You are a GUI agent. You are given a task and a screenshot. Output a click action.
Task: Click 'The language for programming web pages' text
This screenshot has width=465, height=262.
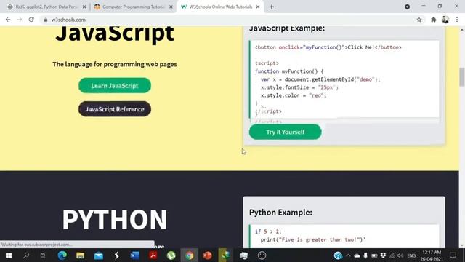tap(115, 64)
